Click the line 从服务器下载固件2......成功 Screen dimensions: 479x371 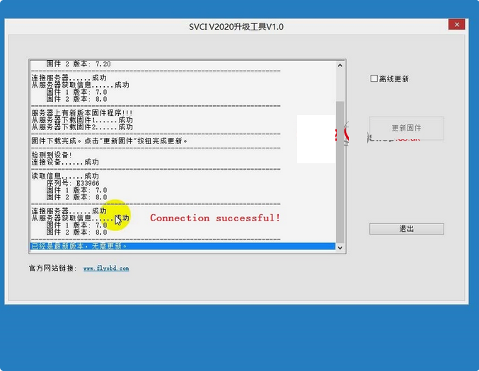pos(82,127)
